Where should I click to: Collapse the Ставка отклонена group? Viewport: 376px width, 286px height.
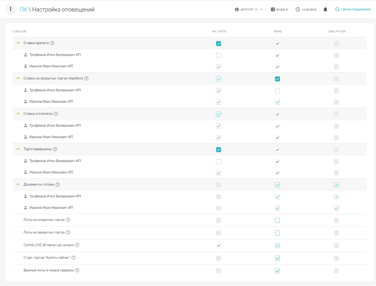click(x=18, y=114)
